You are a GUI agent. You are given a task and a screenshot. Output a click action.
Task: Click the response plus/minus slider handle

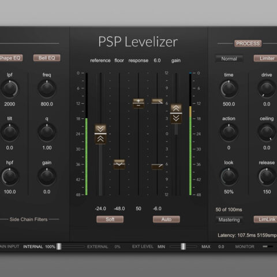[138, 103]
